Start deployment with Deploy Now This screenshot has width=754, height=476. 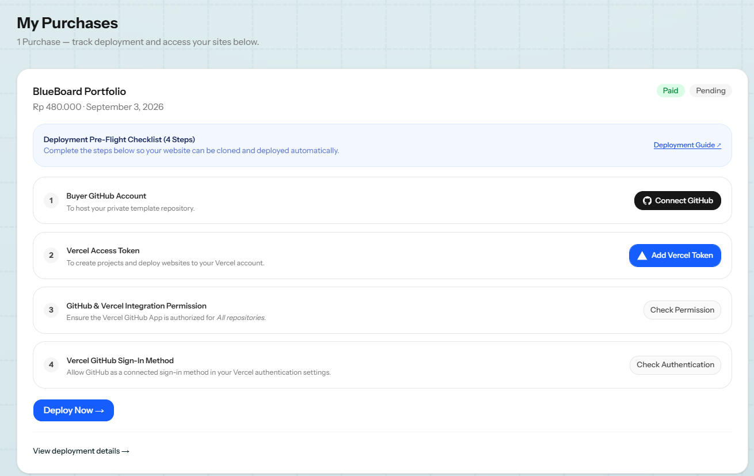click(74, 410)
